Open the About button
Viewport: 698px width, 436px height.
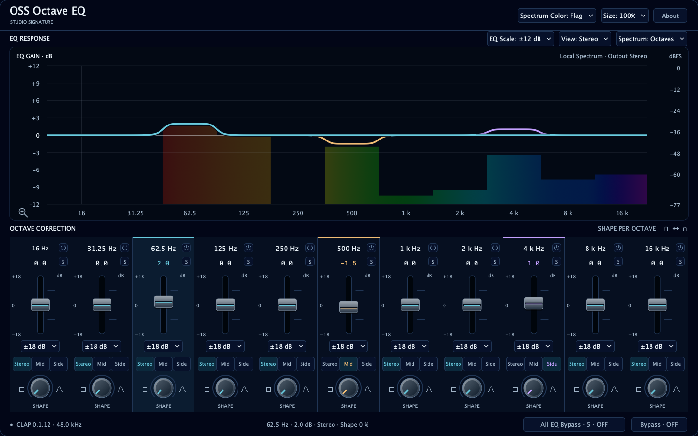click(x=670, y=16)
